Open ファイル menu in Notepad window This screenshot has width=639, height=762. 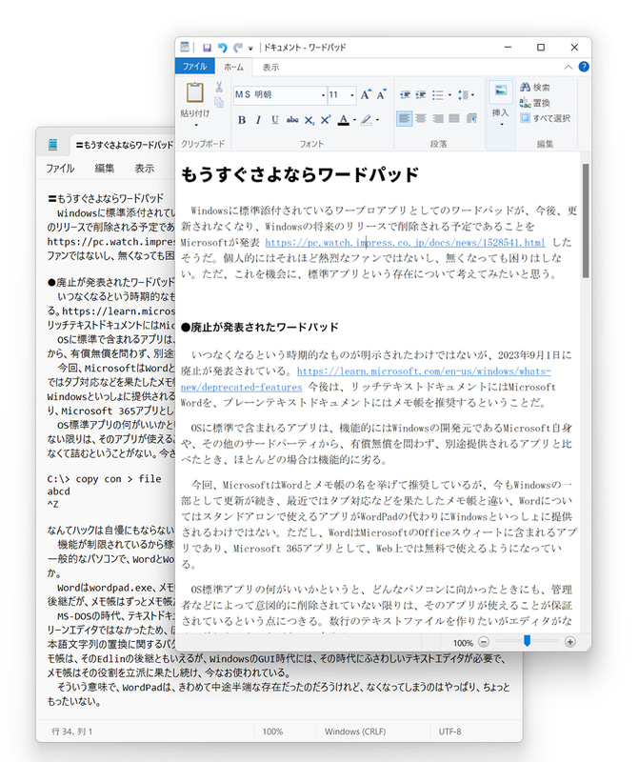[x=60, y=169]
